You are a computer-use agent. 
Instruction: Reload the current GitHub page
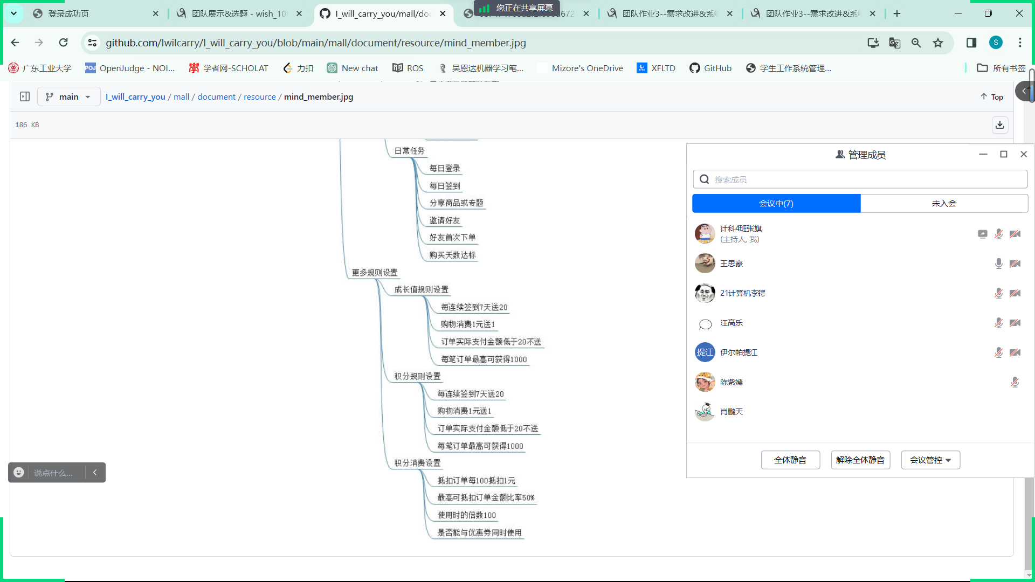coord(64,43)
